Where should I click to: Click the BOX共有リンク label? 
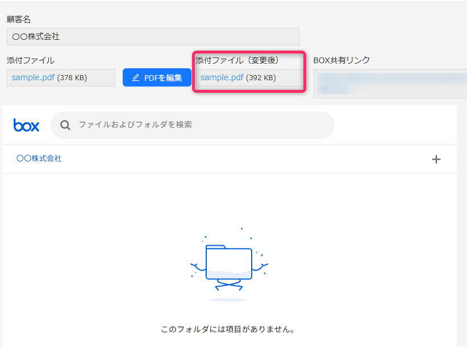(x=342, y=60)
